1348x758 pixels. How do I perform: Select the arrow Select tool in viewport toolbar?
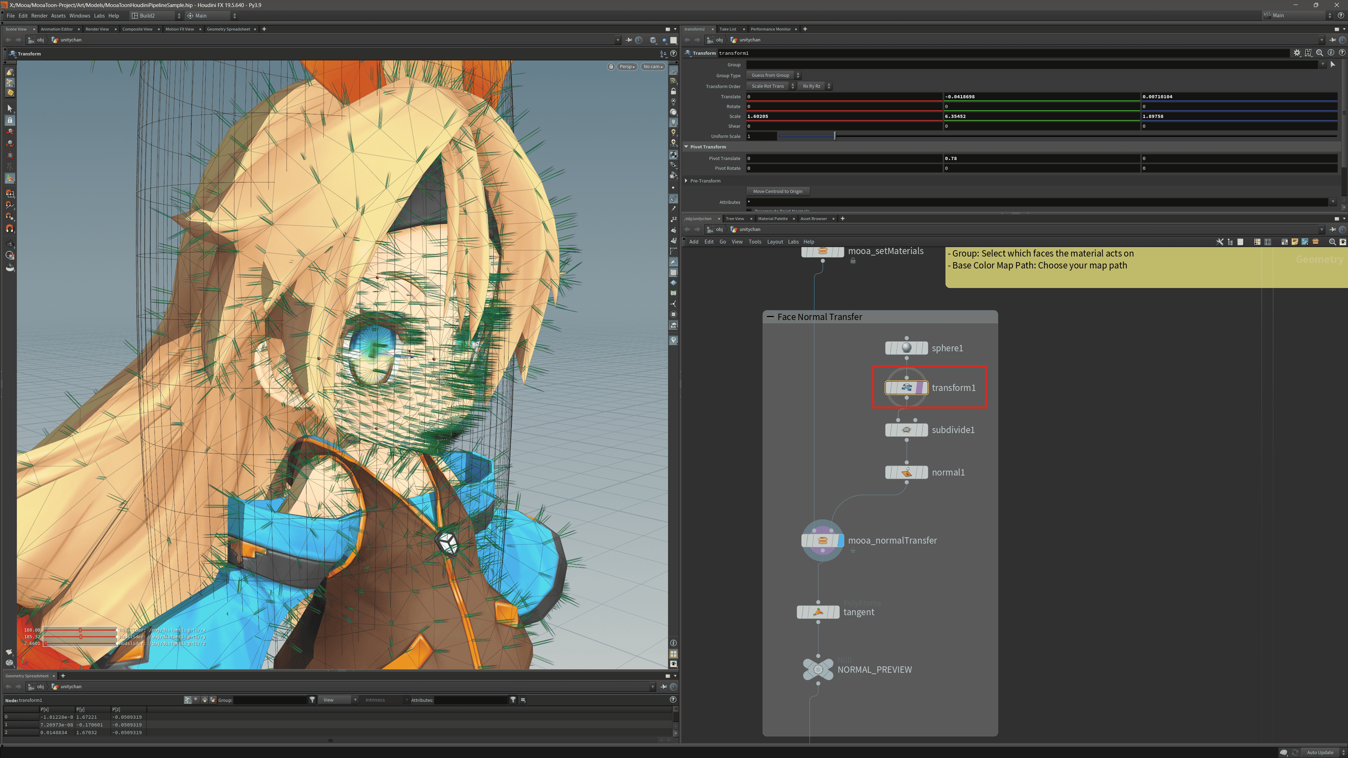pos(9,108)
